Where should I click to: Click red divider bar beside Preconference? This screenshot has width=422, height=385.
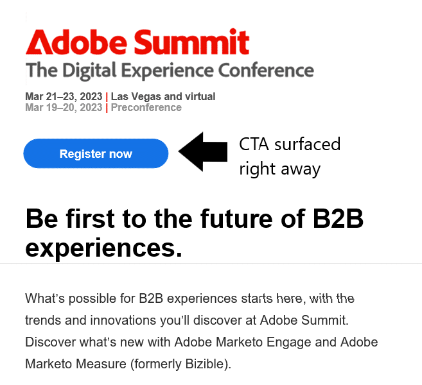pyautogui.click(x=107, y=108)
